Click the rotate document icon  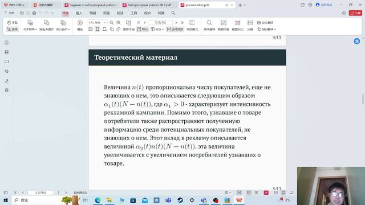pyautogui.click(x=128, y=23)
